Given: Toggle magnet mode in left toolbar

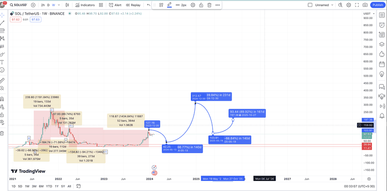Looking at the screenshot, I should 2,99.
